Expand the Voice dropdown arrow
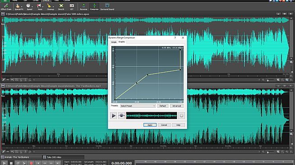The width and height of the screenshot is (295, 165). pyautogui.click(x=43, y=7)
